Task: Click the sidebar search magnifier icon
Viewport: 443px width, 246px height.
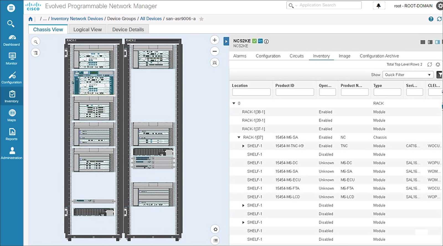Action: pyautogui.click(x=11, y=24)
